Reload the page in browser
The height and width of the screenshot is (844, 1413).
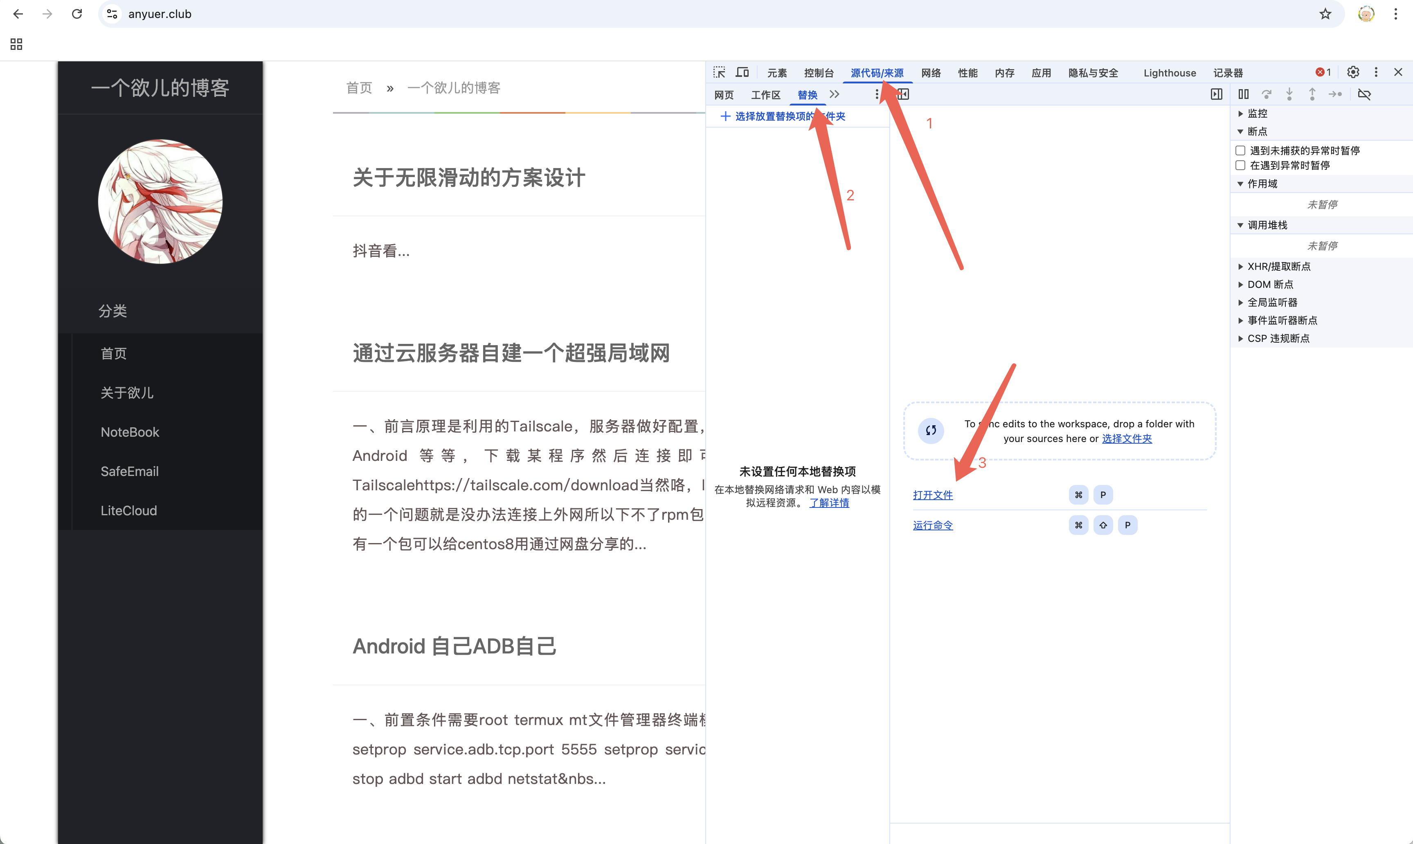pyautogui.click(x=77, y=14)
